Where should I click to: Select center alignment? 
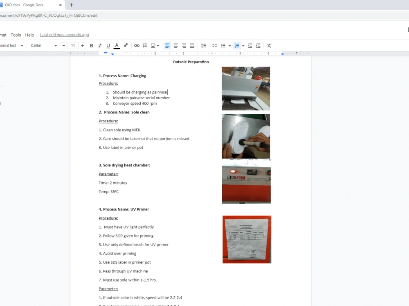pyautogui.click(x=175, y=45)
